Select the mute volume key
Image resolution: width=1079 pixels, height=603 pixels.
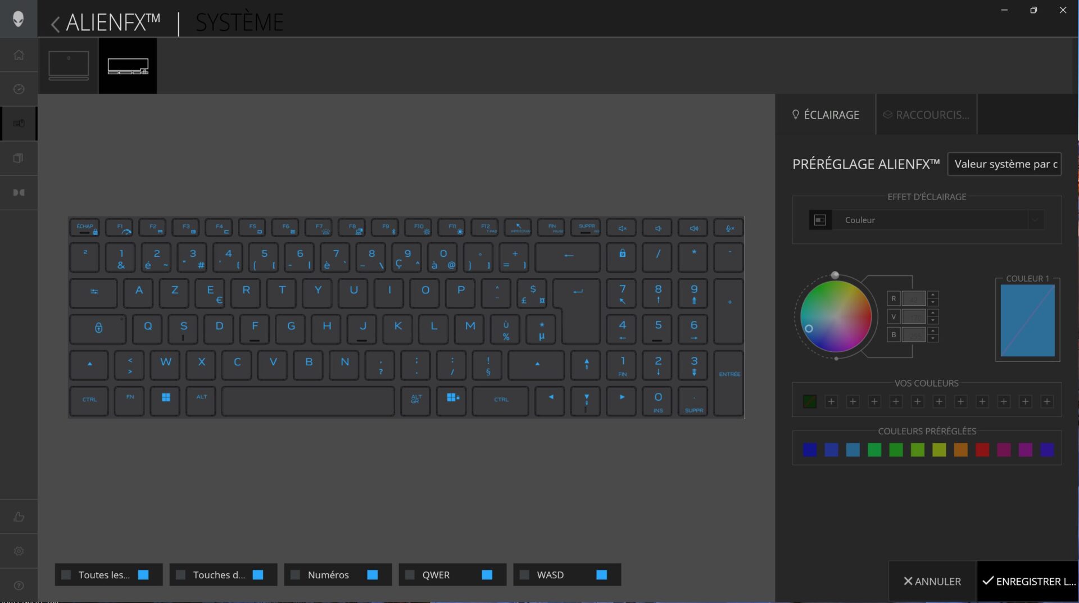(622, 228)
